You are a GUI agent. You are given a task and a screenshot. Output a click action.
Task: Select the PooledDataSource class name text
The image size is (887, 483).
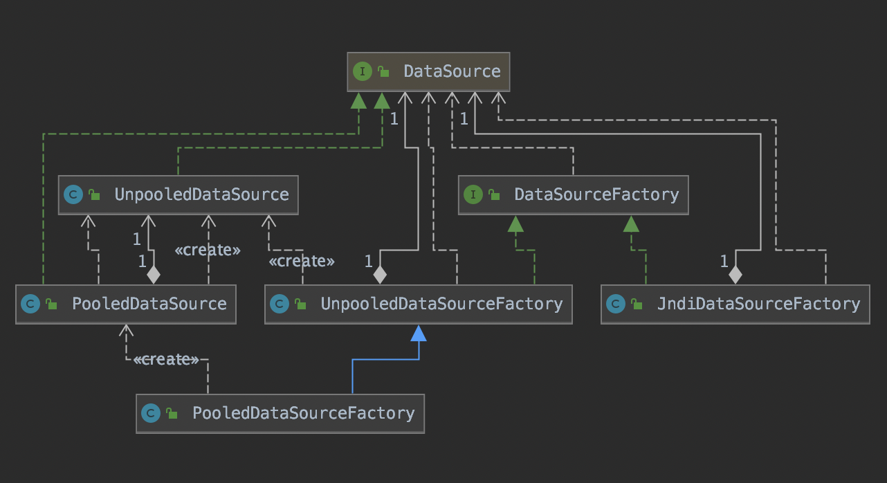149,304
